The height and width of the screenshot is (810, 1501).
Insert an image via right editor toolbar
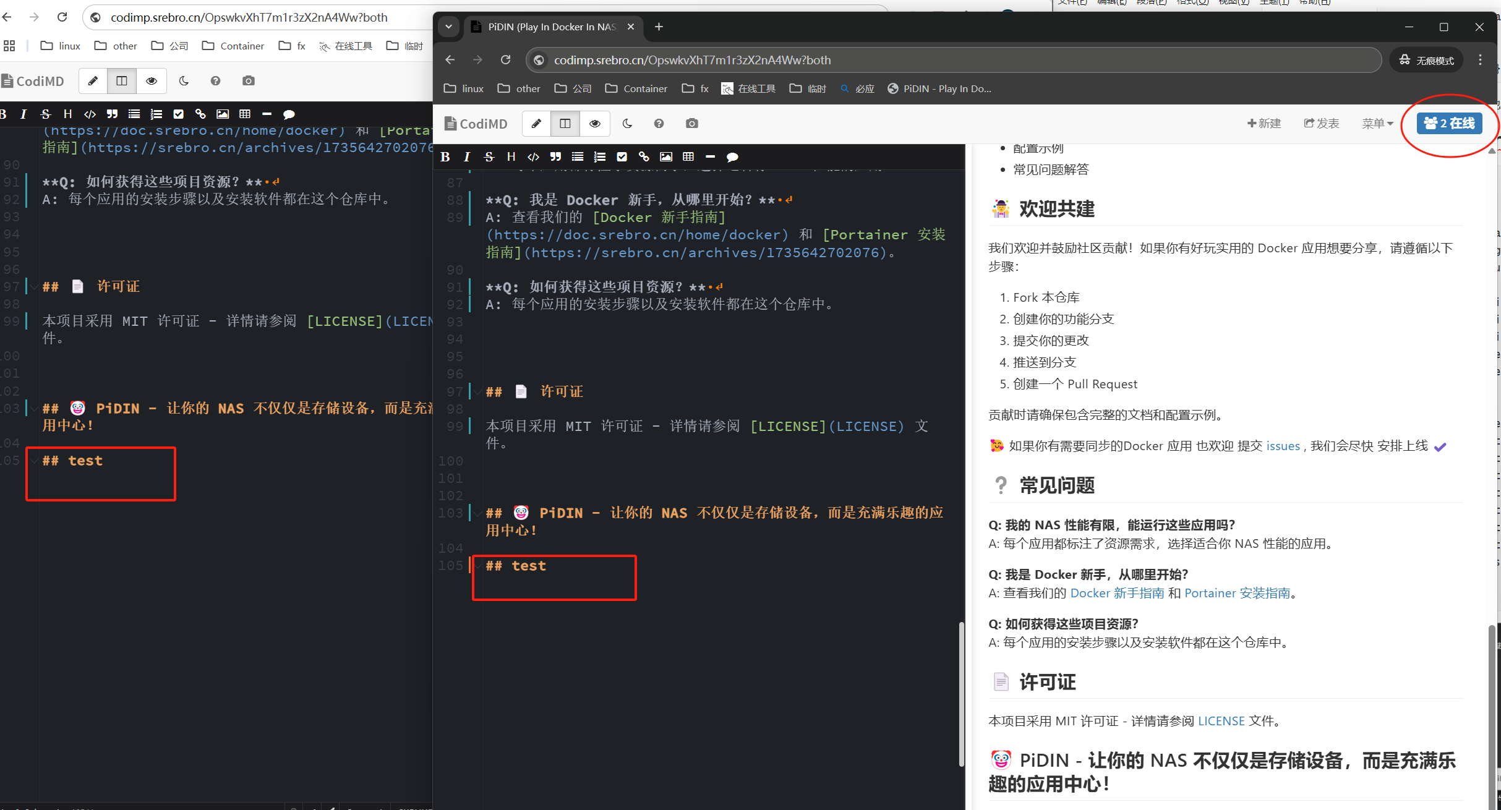point(666,157)
